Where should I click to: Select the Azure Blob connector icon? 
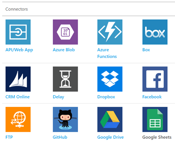[x=65, y=32]
